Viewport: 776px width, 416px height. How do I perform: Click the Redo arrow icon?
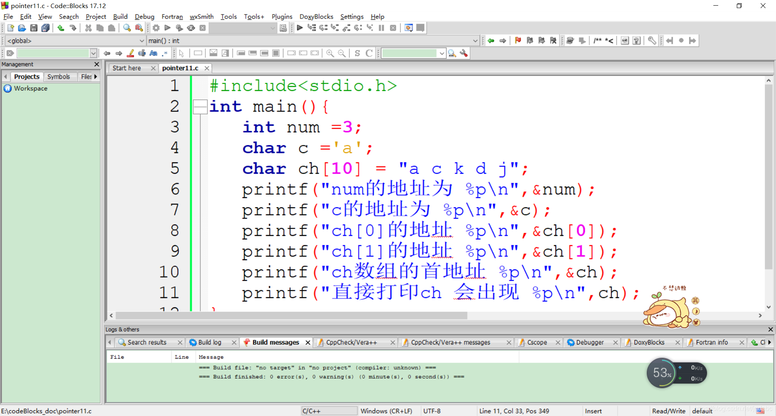(x=73, y=28)
